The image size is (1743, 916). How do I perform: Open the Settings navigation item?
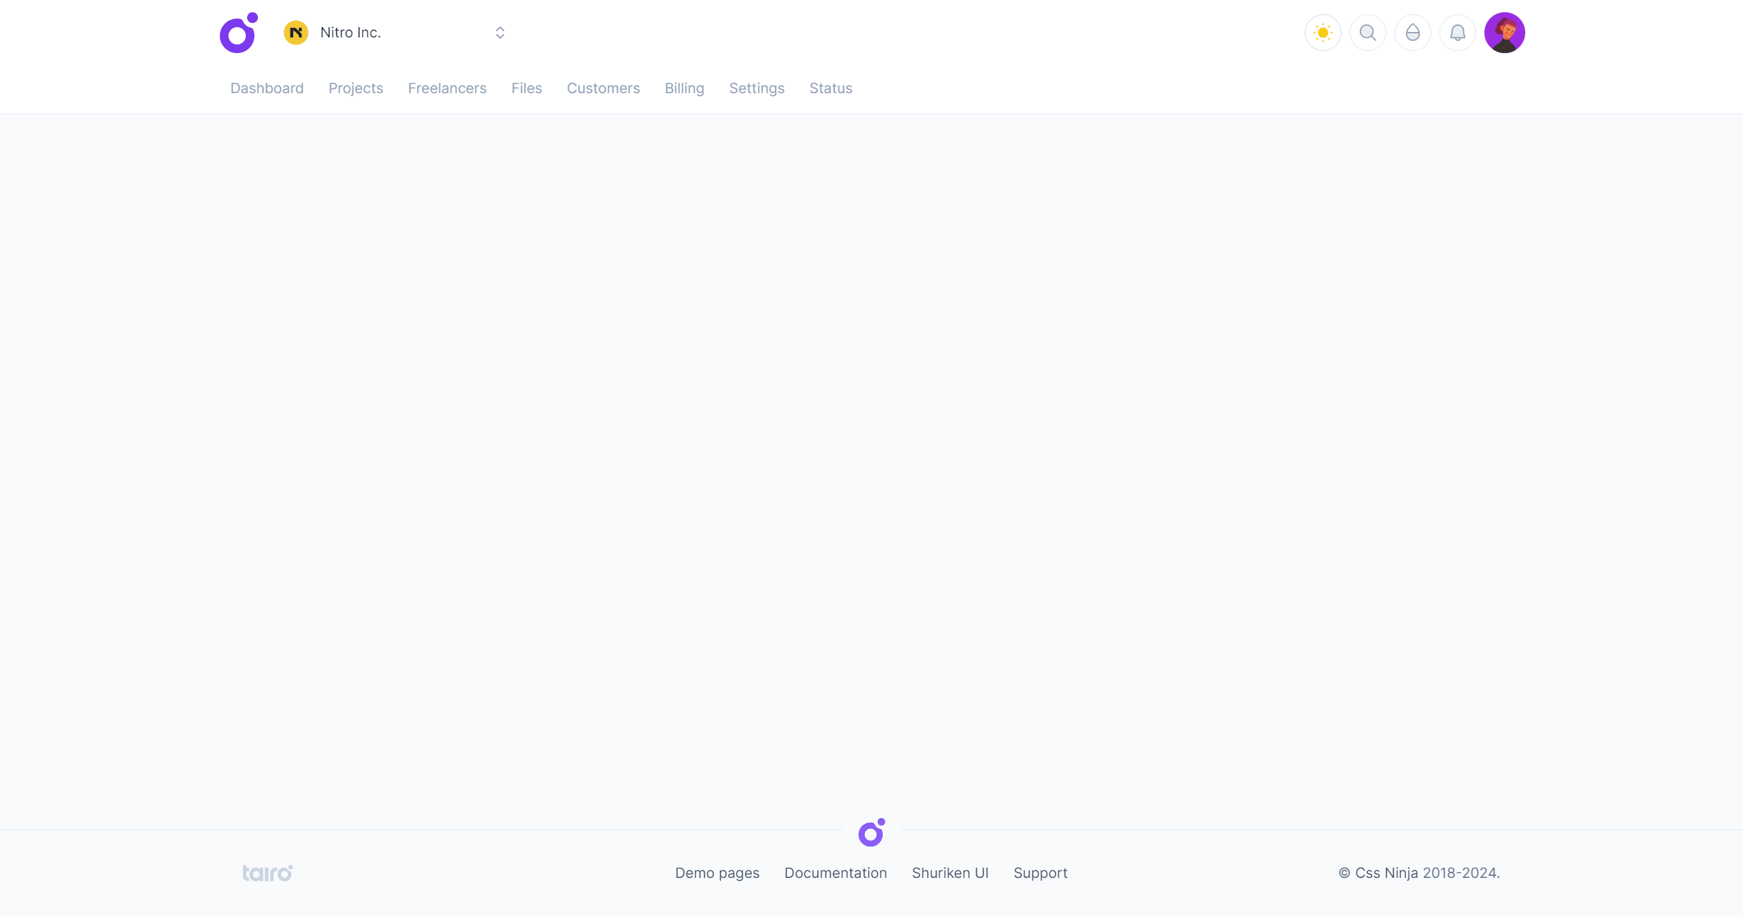click(x=756, y=88)
